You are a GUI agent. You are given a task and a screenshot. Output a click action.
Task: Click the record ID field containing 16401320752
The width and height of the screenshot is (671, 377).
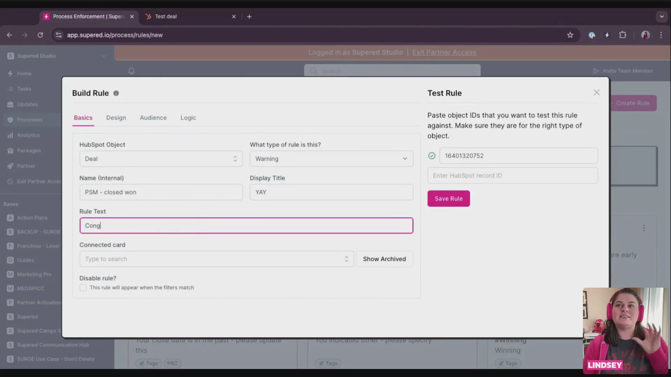pyautogui.click(x=518, y=156)
